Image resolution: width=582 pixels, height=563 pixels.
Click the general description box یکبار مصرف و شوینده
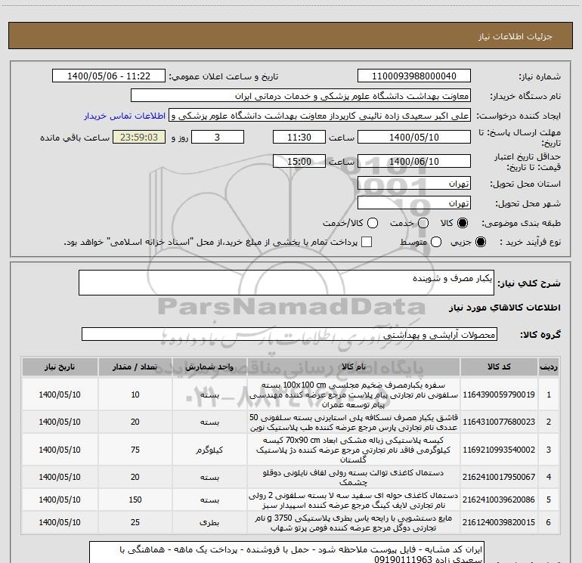286,283
